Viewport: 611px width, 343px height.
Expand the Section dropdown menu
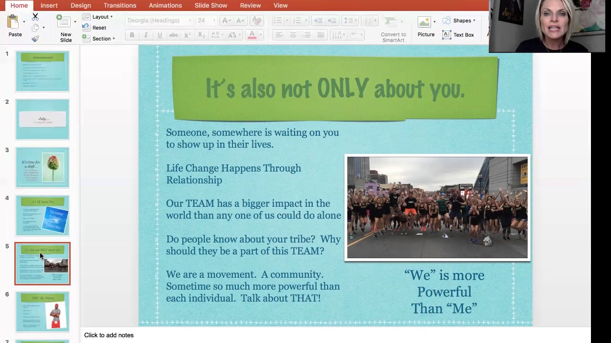click(x=114, y=39)
